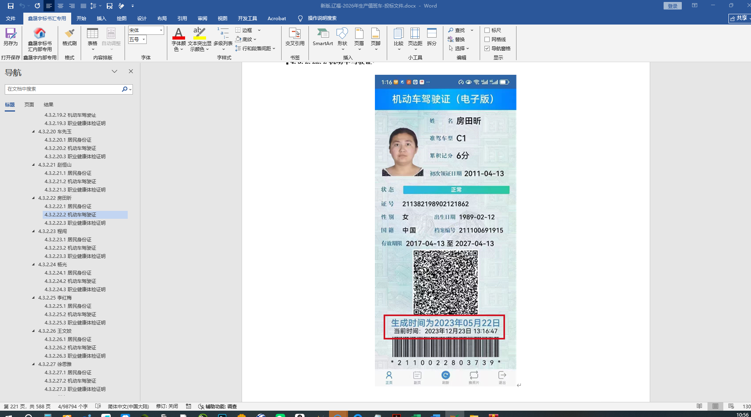Open the font size dropdown showing 五号
Viewport: 751px width, 417px height.
(144, 40)
